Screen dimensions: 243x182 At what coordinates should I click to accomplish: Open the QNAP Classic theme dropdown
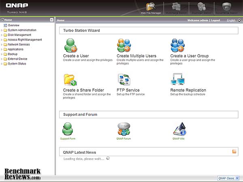pyautogui.click(x=228, y=178)
